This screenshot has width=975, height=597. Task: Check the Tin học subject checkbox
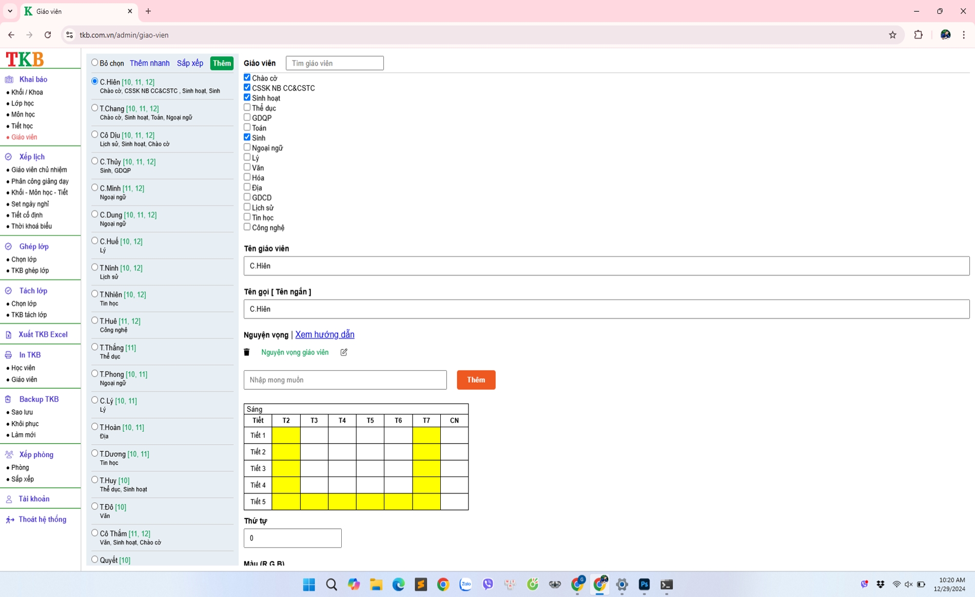247,217
